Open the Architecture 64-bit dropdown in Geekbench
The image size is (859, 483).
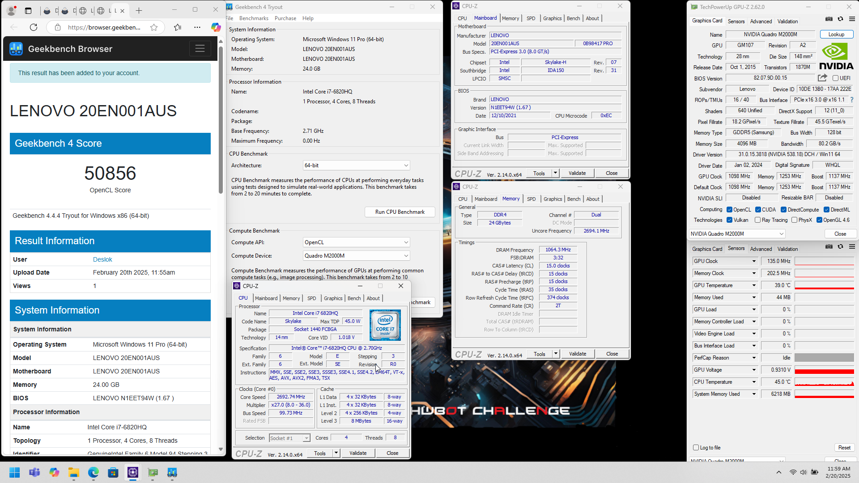pos(356,165)
